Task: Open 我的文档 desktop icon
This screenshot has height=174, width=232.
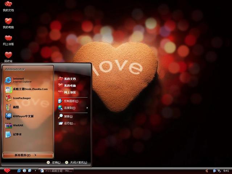Action: click(8, 7)
